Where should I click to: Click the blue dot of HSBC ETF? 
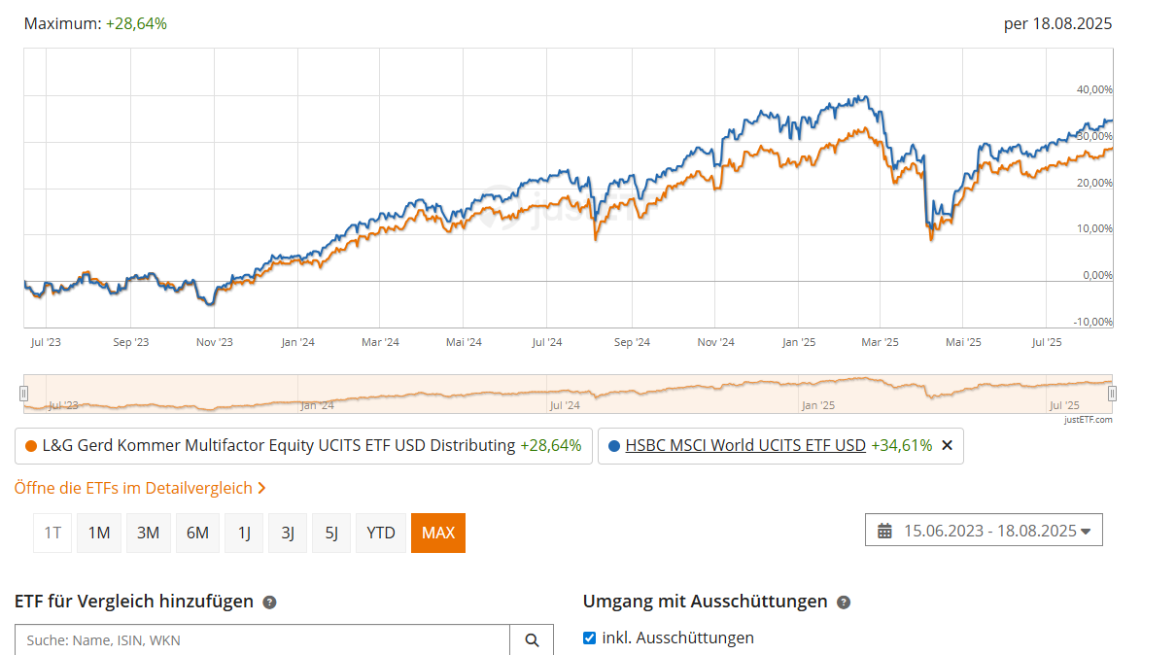click(613, 446)
